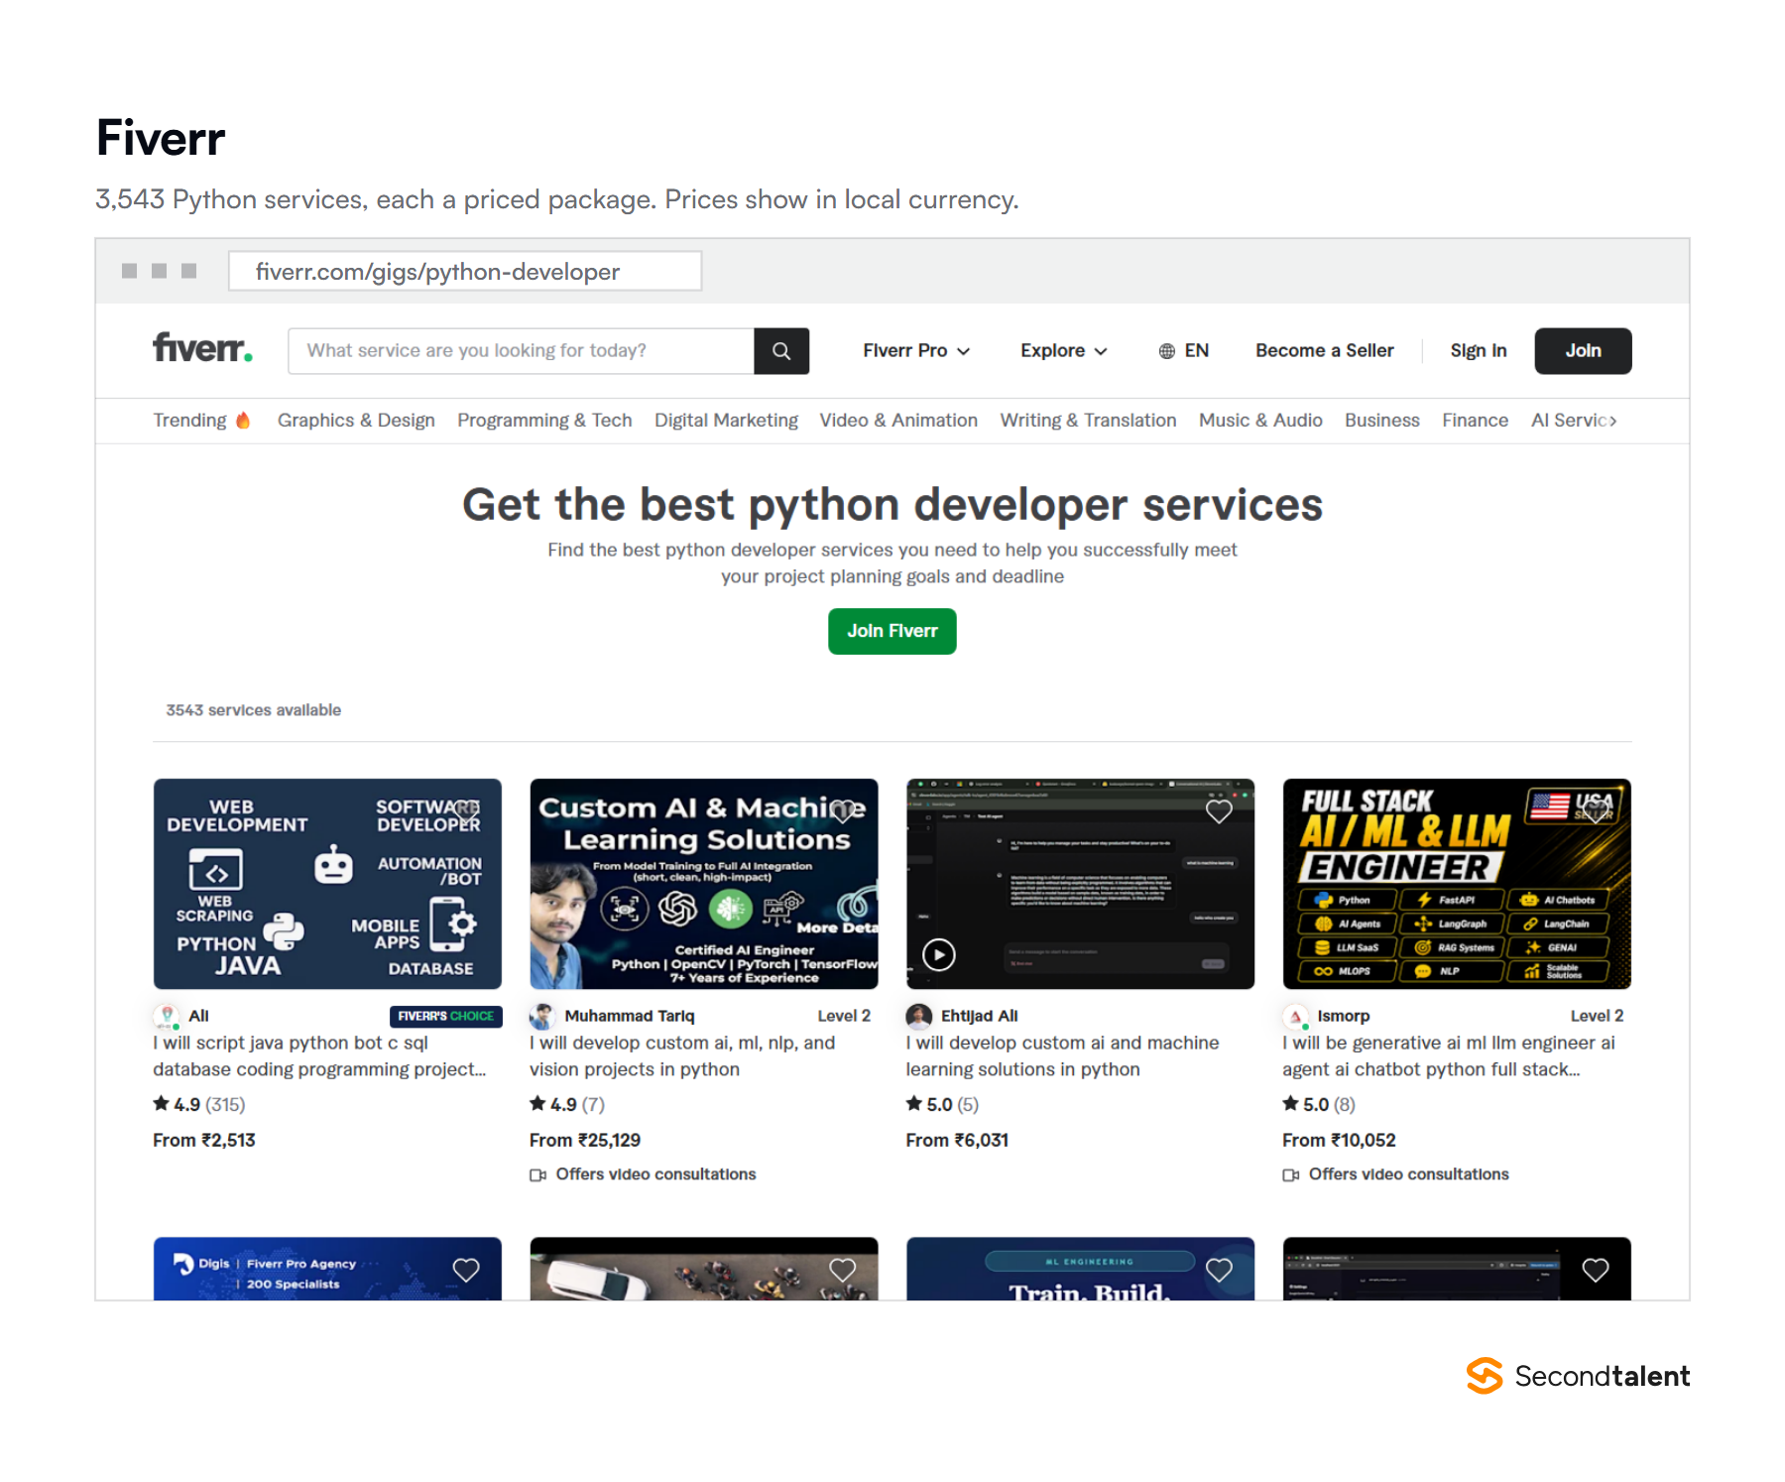Click the '3543 services available' text

point(254,710)
